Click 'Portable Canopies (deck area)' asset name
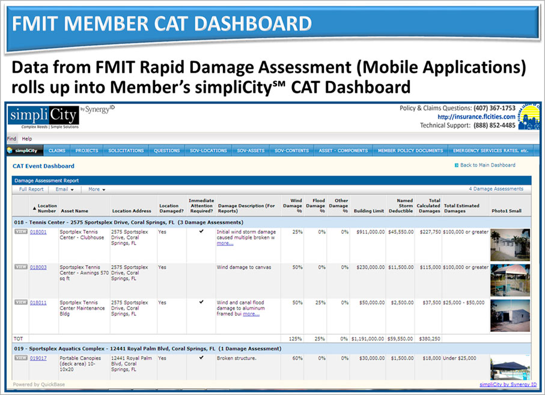Screen dimensions: 545x395 pos(81,364)
